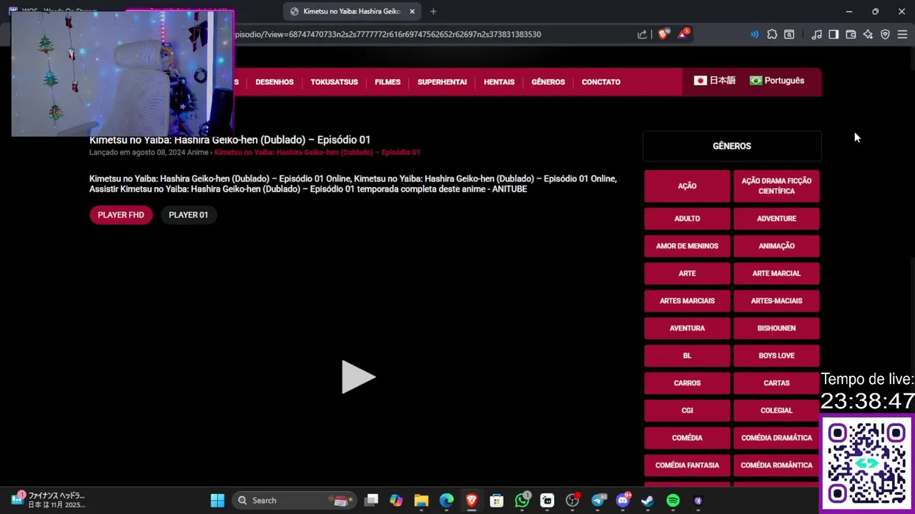Screen dimensions: 915x514
Task: Click the taskbar Search box
Action: tap(295, 500)
